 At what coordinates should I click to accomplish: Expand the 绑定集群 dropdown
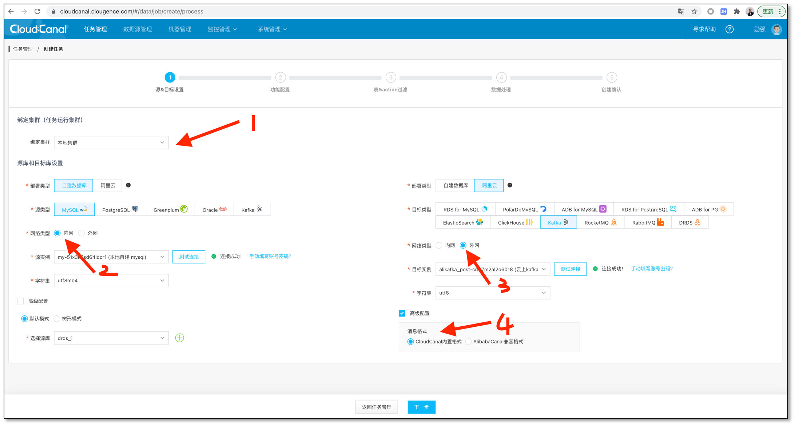click(111, 142)
